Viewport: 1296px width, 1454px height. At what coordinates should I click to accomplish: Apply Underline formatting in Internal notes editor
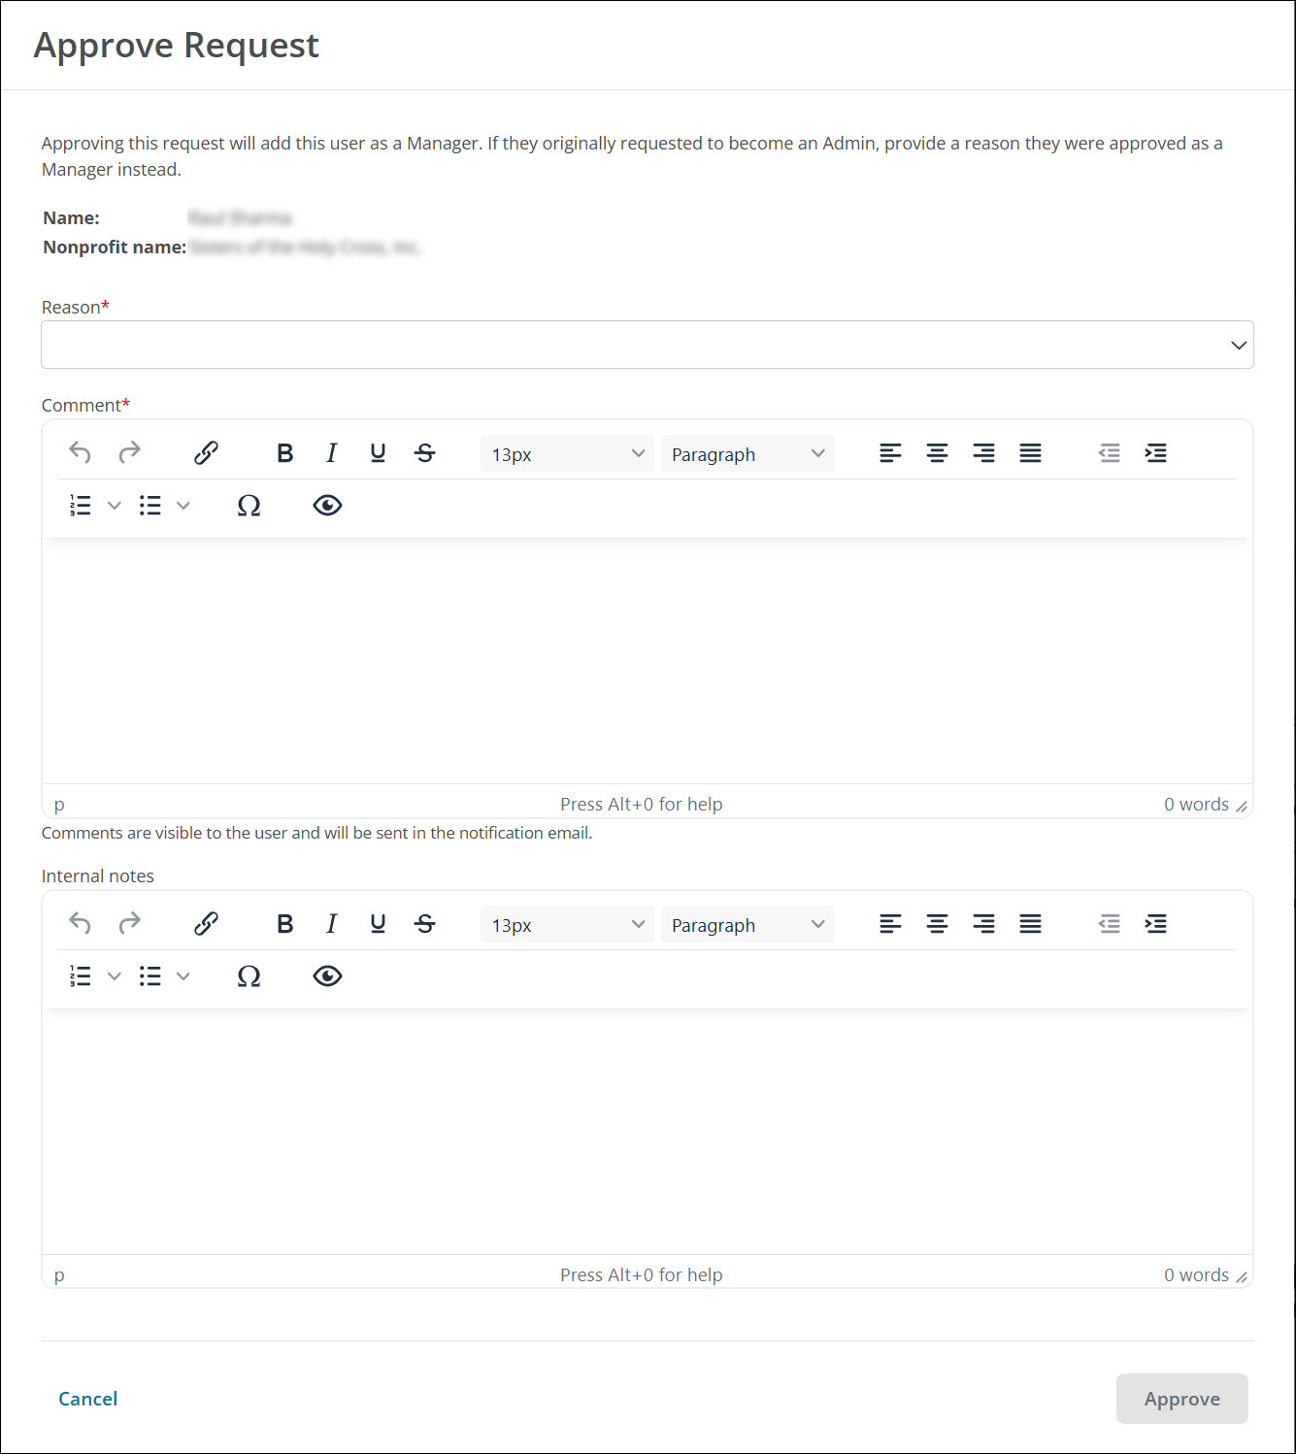point(378,923)
